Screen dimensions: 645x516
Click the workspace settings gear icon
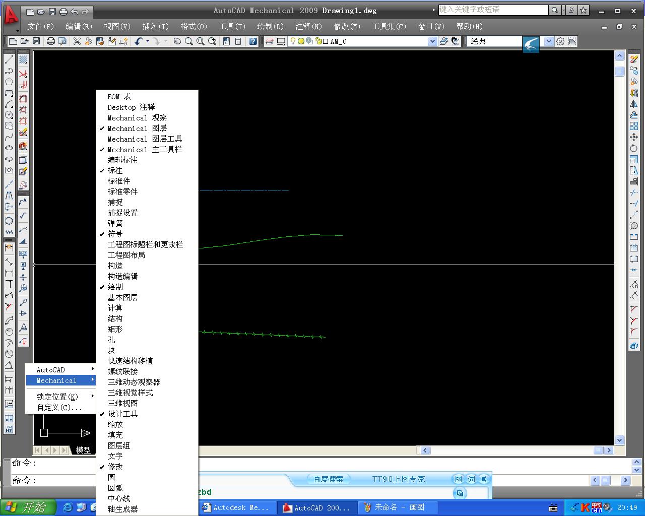coord(560,41)
